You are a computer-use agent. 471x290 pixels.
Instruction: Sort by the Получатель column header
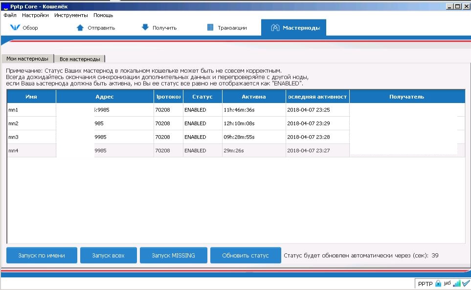(407, 97)
